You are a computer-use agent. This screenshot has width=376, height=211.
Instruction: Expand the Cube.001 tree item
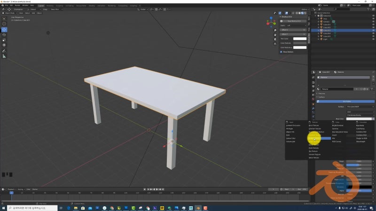coord(319,24)
